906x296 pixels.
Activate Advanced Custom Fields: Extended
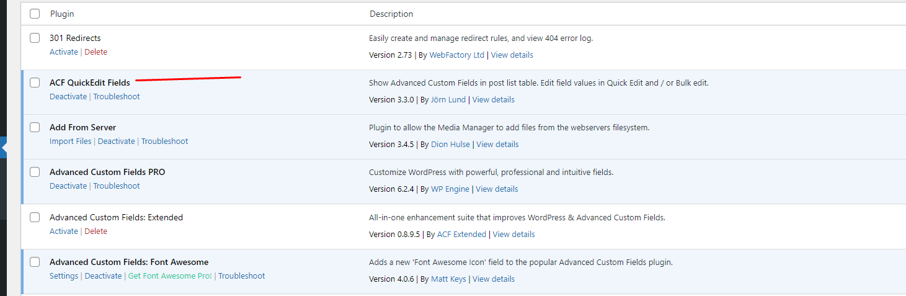point(64,231)
